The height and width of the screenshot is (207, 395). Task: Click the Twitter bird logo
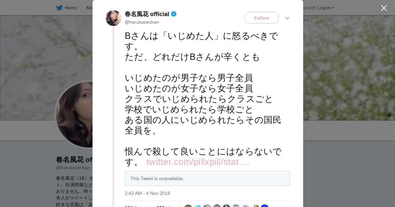59,8
